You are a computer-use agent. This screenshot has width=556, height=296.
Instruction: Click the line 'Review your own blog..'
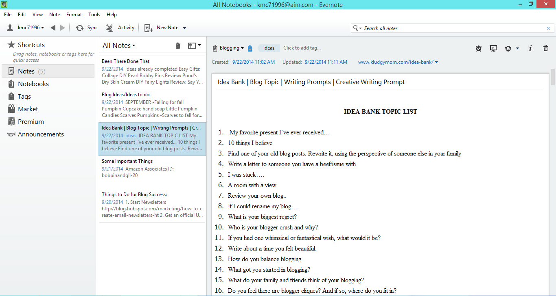pos(257,196)
